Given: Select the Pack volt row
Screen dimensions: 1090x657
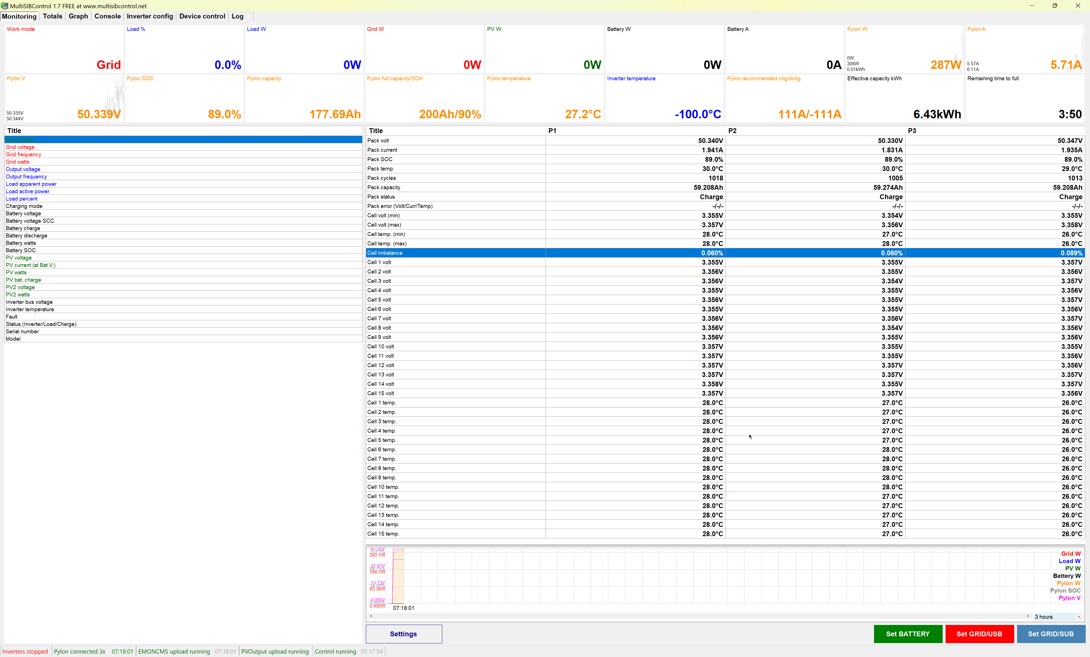Looking at the screenshot, I should [x=725, y=141].
